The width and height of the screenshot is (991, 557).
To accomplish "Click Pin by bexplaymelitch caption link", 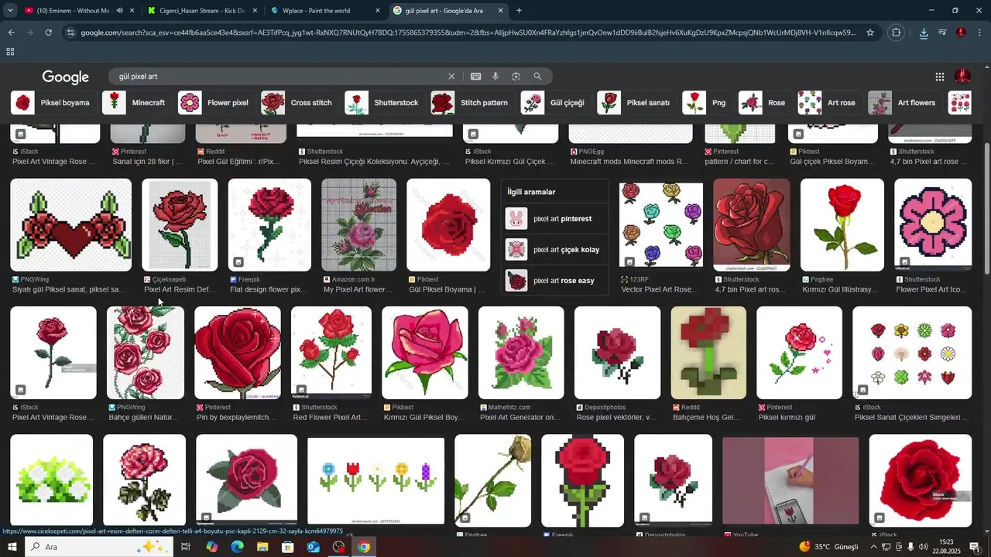I will [236, 418].
